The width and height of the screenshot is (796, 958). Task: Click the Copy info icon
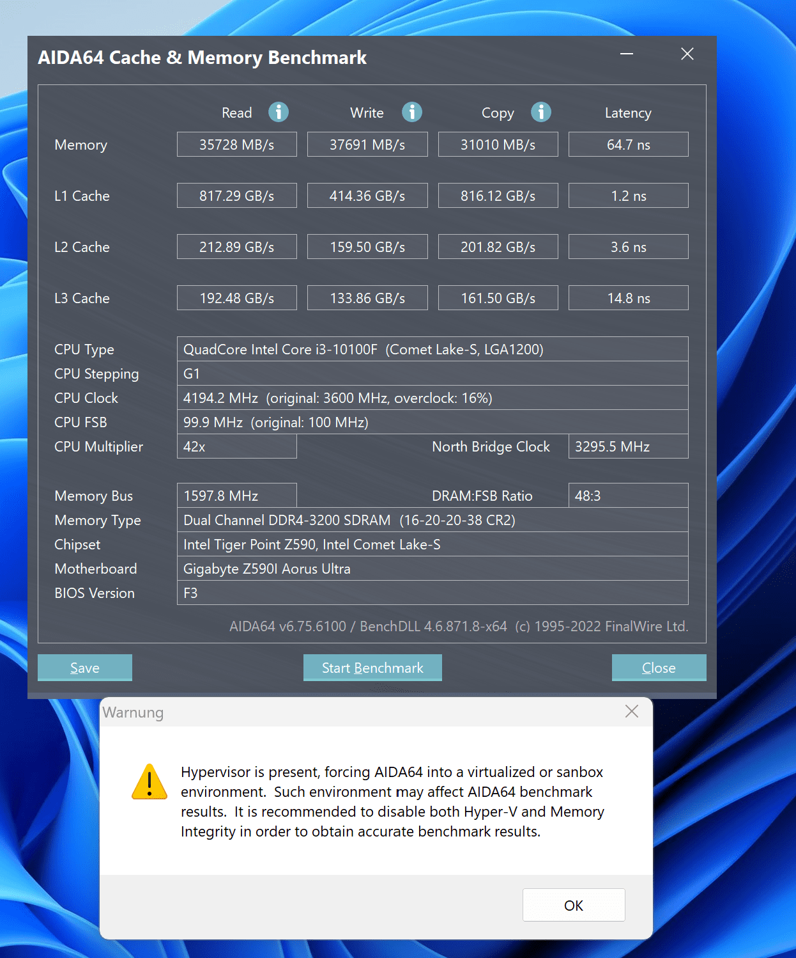pyautogui.click(x=540, y=112)
